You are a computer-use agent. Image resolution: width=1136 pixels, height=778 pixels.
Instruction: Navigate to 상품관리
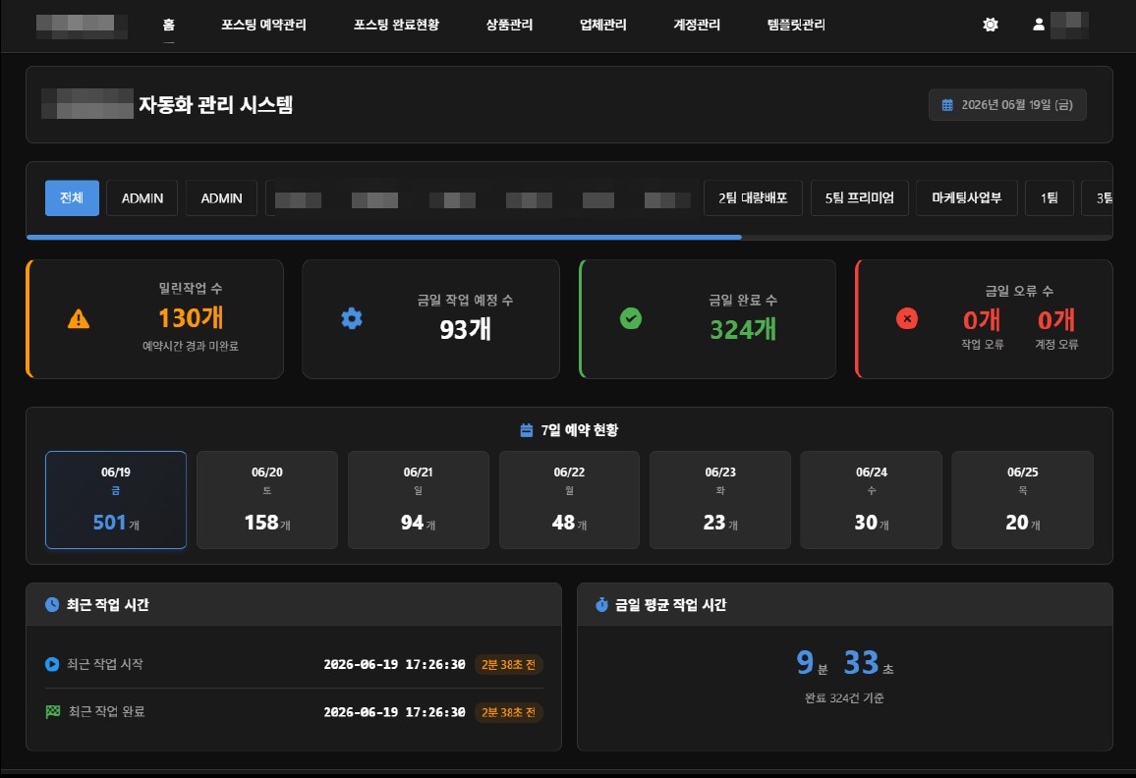[x=509, y=25]
